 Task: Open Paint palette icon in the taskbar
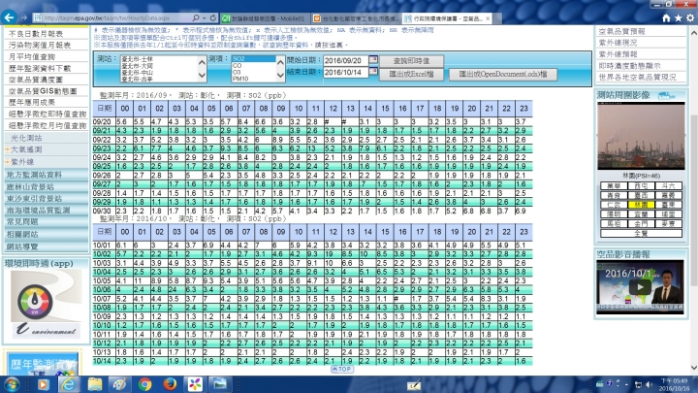tap(119, 384)
